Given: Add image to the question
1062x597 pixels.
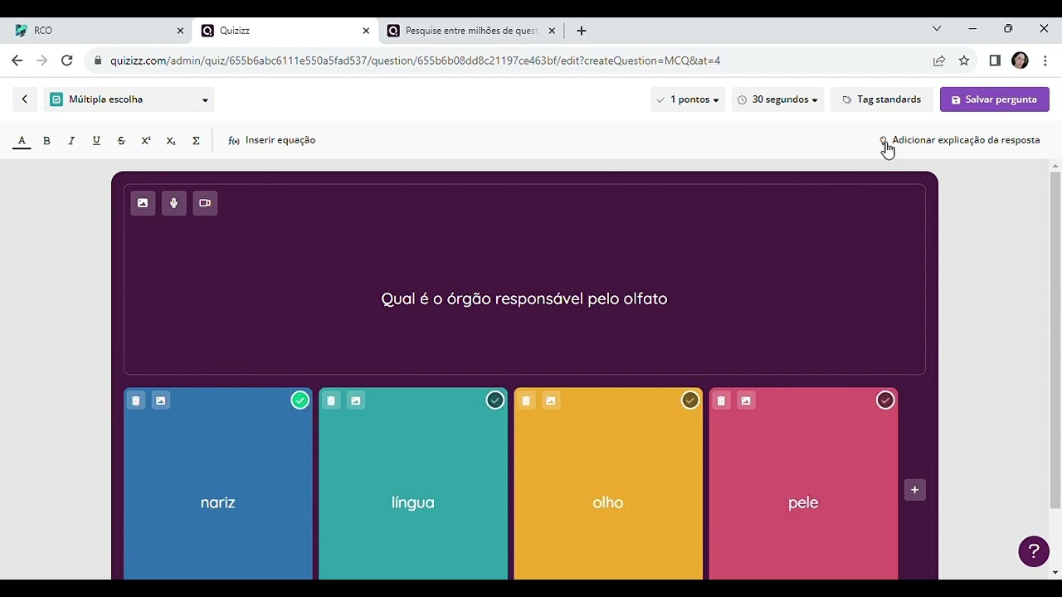Looking at the screenshot, I should pyautogui.click(x=143, y=203).
